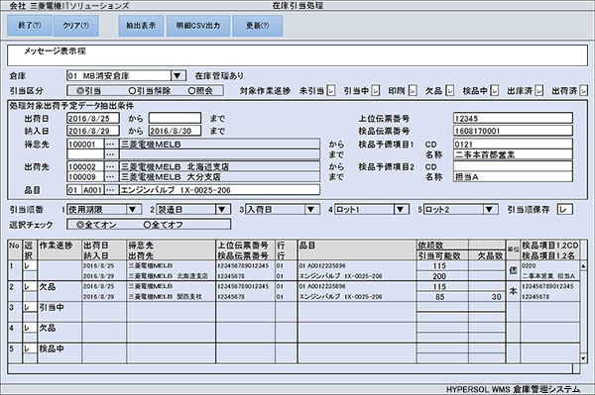
Task: Open the 入荷日 sort order dropdown
Action: pyautogui.click(x=311, y=210)
